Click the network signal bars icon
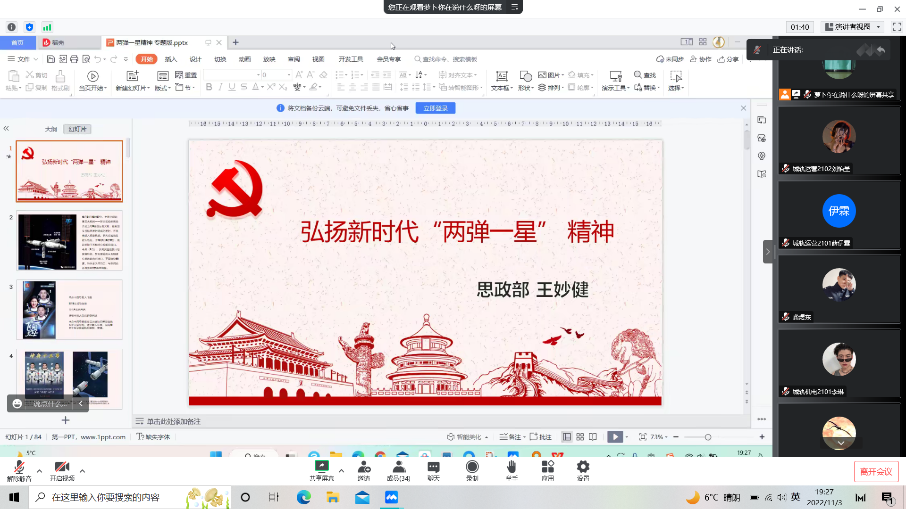This screenshot has height=509, width=906. (x=47, y=27)
